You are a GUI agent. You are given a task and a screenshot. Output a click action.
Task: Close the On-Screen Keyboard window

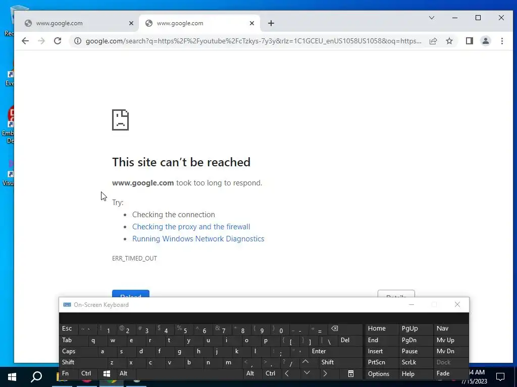(x=457, y=304)
